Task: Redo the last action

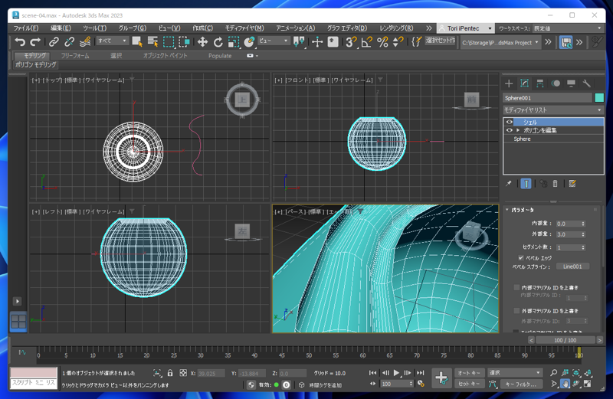Action: 35,41
